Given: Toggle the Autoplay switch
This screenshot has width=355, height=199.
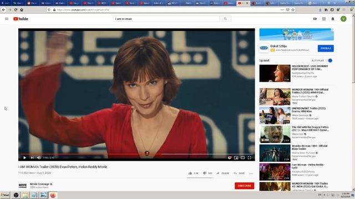Looking at the screenshot, I should (x=329, y=60).
